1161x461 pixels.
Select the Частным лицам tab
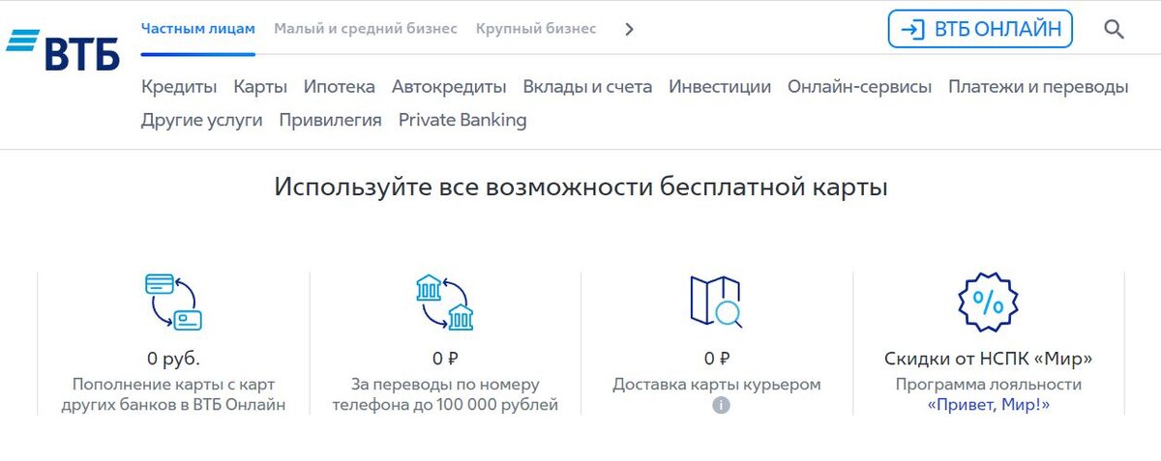tap(198, 28)
